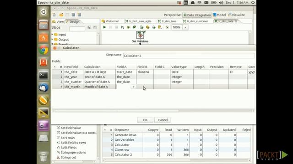Click the collapse all steps tree icon
This screenshot has width=293, height=164.
coord(95,27)
